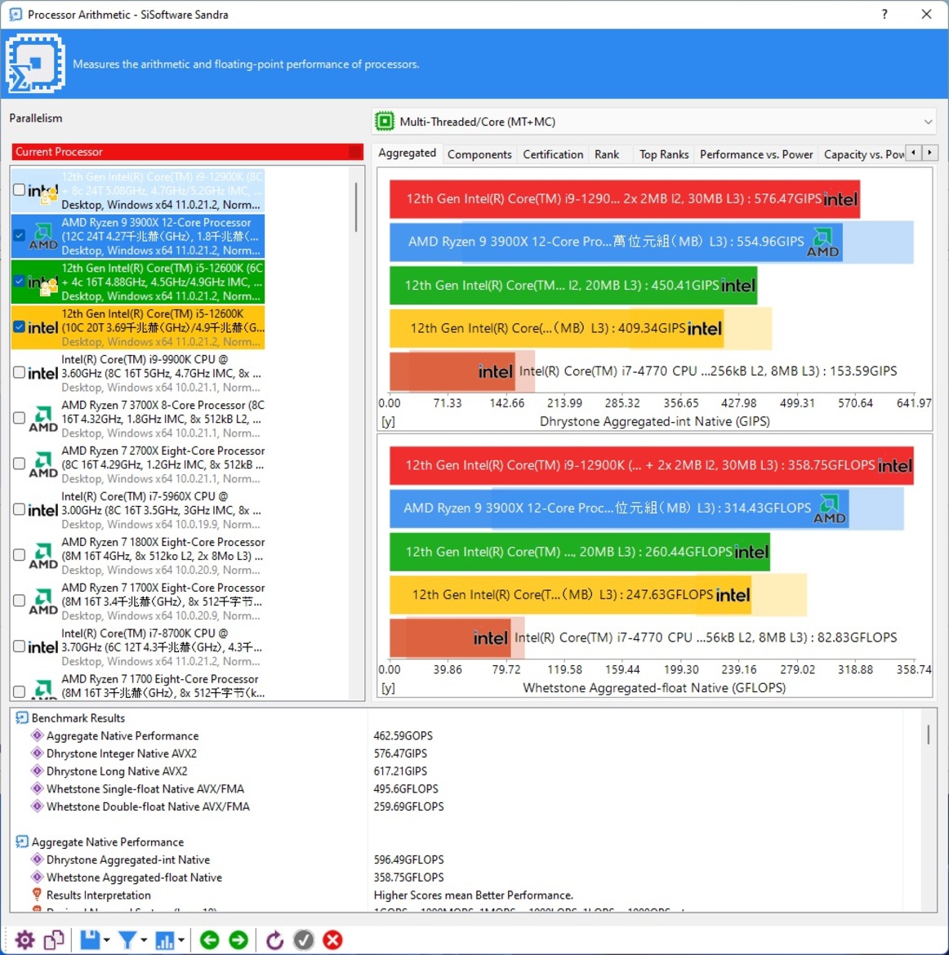Click the [y] label under Whetstone chart
This screenshot has width=949, height=955.
point(388,688)
